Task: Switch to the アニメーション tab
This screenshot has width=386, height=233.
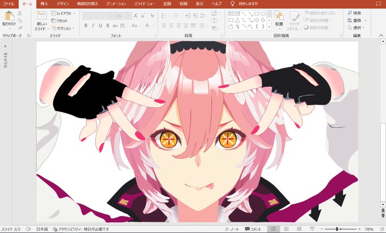Action: (x=116, y=4)
